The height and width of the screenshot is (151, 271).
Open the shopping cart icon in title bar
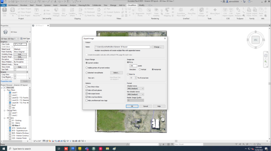[244, 1]
